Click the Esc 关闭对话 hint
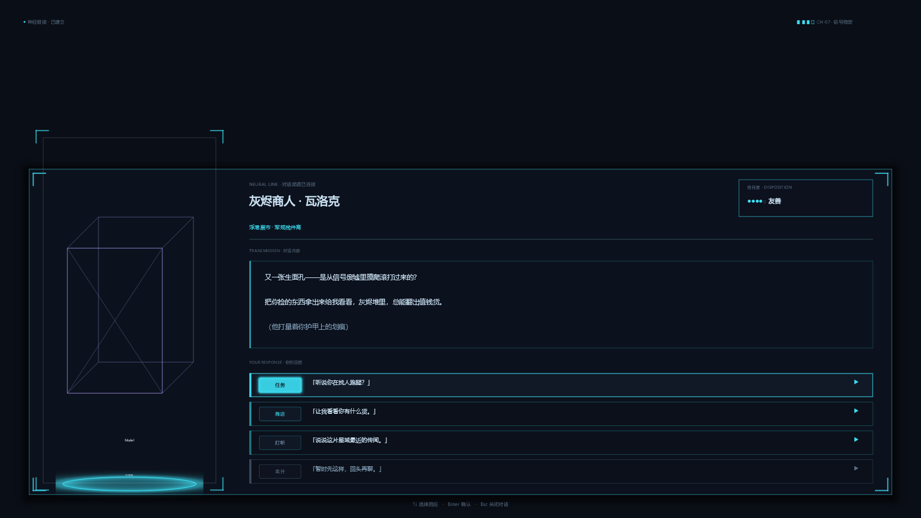The image size is (921, 518). tap(494, 504)
